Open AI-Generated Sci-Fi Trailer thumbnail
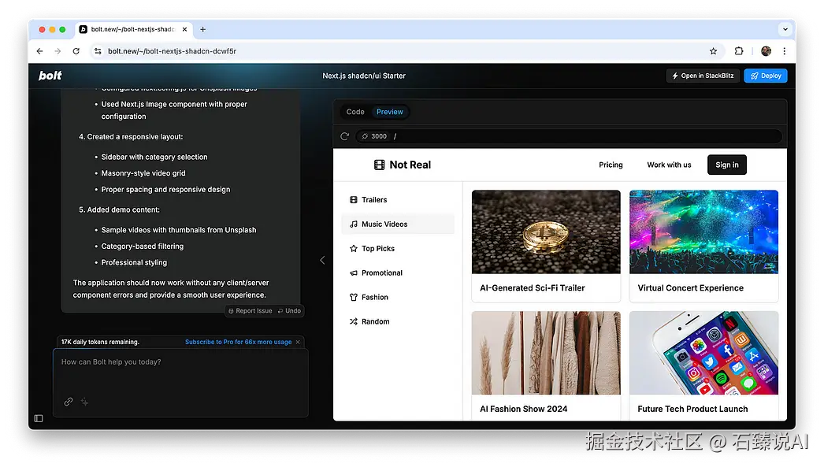824x467 pixels. (x=546, y=232)
